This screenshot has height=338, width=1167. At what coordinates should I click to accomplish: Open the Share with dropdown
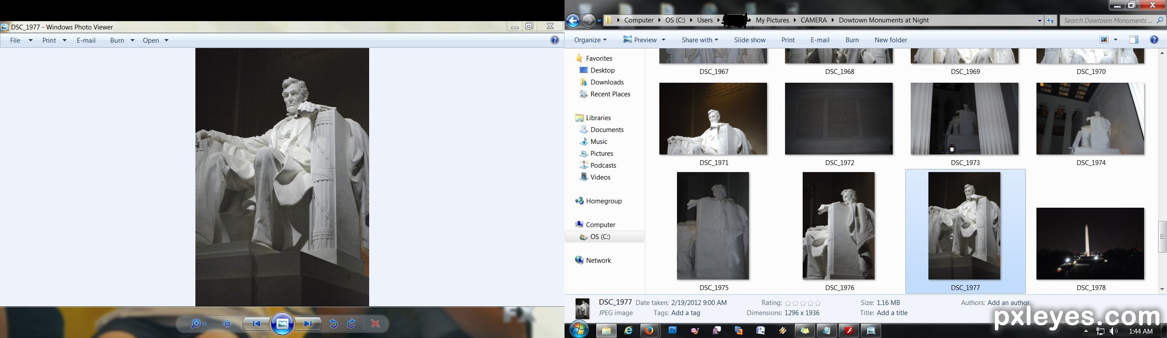tap(699, 40)
